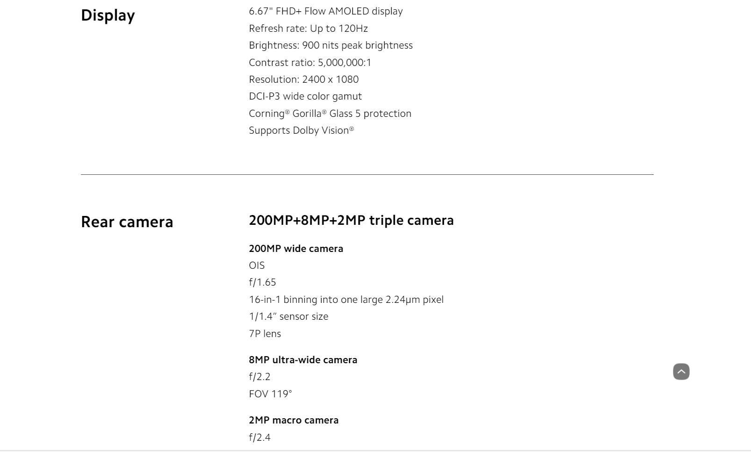Click the 16-in-1 binning pixel description
The image size is (751, 452).
[x=346, y=300]
